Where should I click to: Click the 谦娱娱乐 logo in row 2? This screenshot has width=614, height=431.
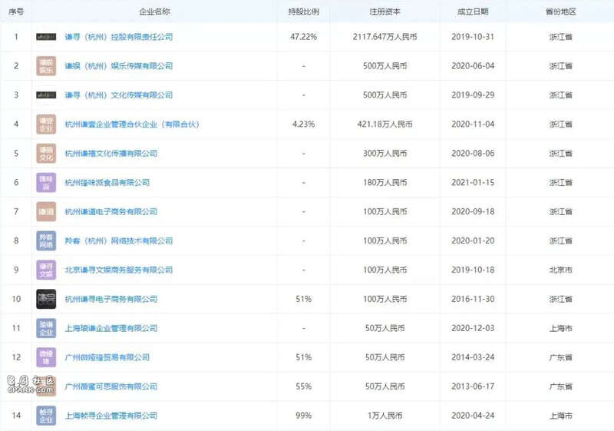[x=46, y=66]
